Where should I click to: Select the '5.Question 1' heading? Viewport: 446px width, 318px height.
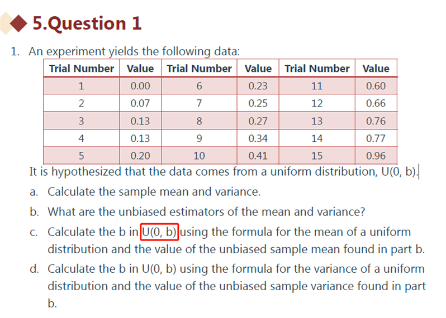(x=87, y=23)
